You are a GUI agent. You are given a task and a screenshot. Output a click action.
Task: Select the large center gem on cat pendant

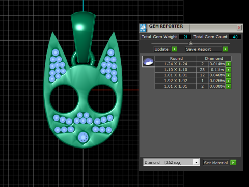pyautogui.click(x=83, y=137)
